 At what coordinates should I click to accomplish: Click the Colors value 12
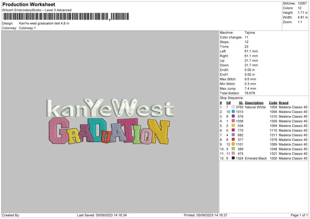click(x=299, y=8)
